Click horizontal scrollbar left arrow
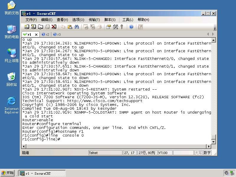The image size is (236, 177). (24, 146)
